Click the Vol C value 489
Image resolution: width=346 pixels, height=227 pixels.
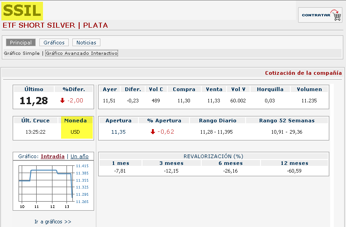(156, 101)
